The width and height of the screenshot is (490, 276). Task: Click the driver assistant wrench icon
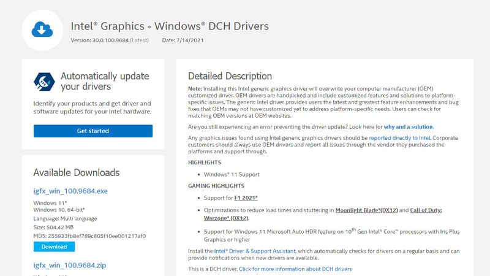coord(44,82)
